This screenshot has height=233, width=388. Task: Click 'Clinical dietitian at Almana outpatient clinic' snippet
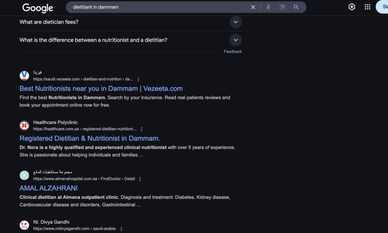125,201
